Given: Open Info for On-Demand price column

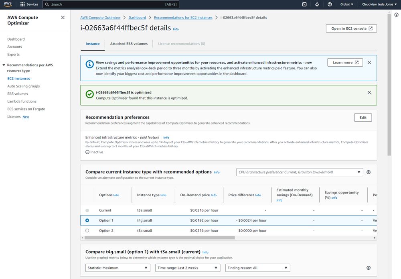Looking at the screenshot, I should click(214, 195).
